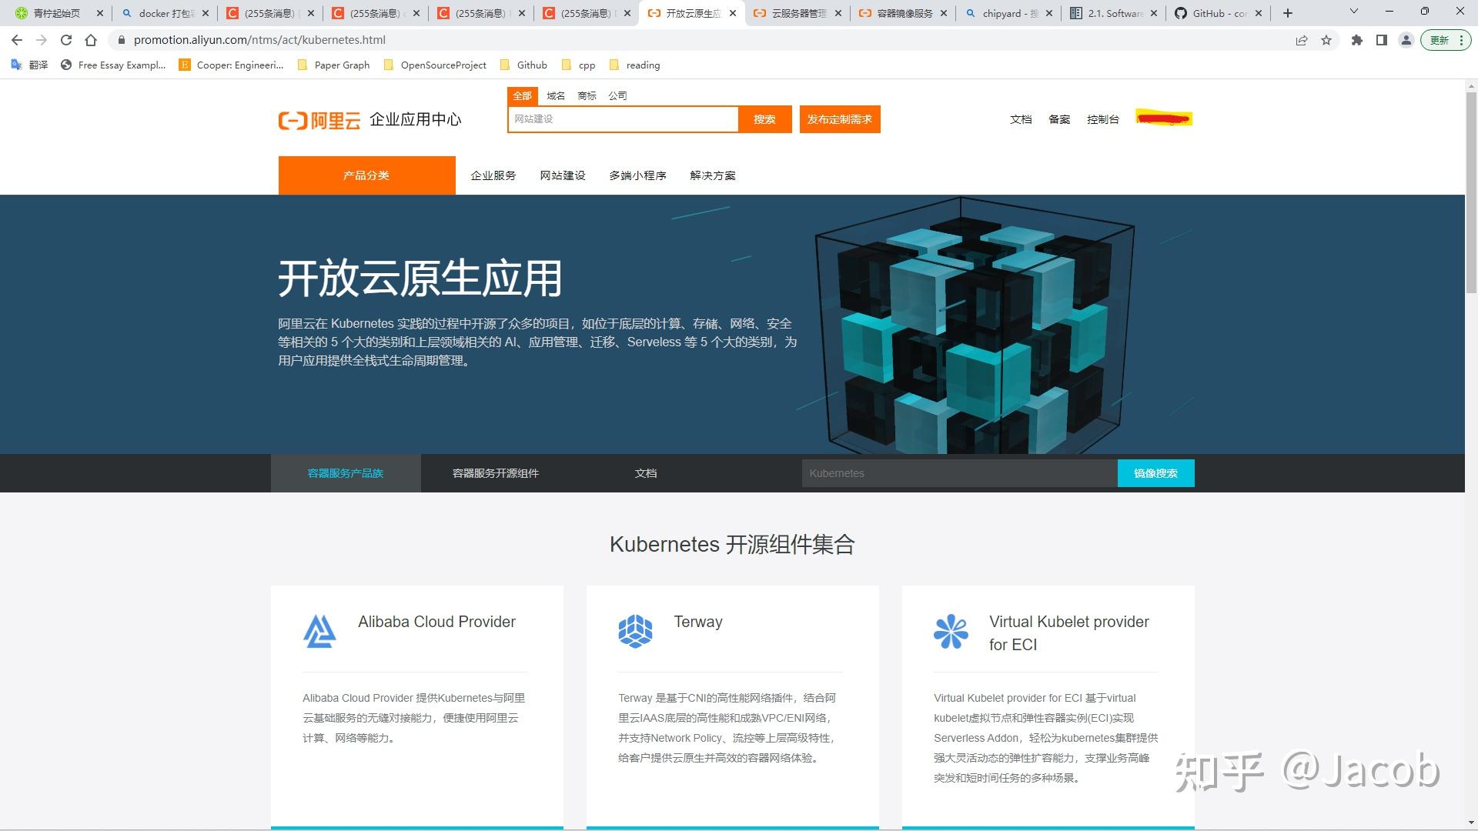Switch to the 企业服务 navigation tab

[x=493, y=175]
